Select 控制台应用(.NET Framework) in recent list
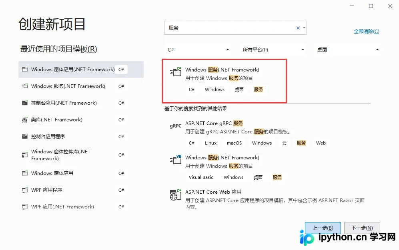 point(81,103)
